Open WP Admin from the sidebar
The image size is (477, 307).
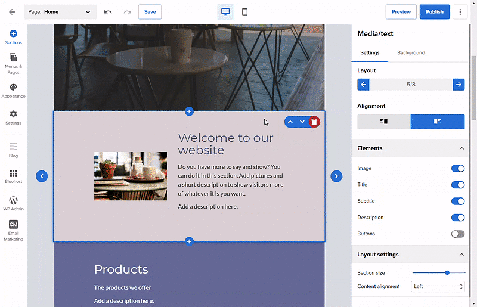click(x=13, y=203)
